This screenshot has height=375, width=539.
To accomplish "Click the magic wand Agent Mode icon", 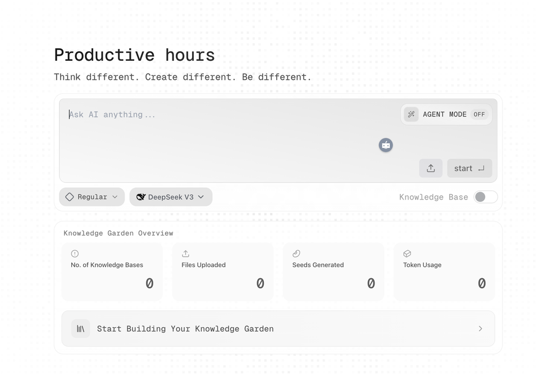I will pos(411,114).
